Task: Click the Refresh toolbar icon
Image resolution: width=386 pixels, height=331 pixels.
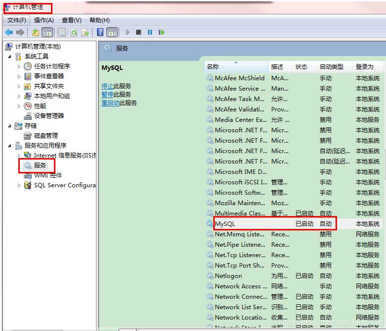Action: (x=74, y=32)
